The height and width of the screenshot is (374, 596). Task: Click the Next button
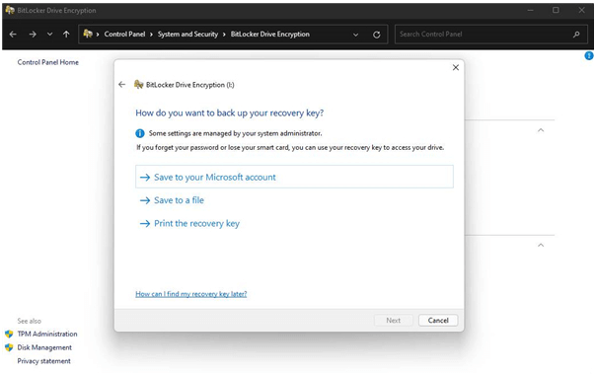[394, 321]
